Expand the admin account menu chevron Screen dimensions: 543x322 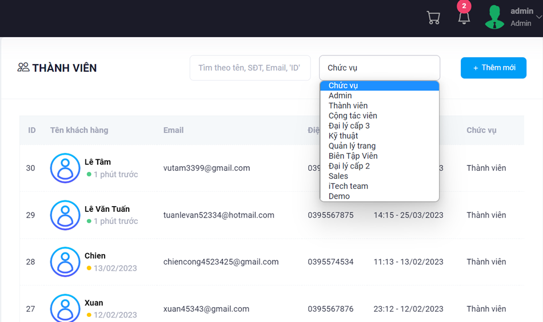(x=538, y=17)
